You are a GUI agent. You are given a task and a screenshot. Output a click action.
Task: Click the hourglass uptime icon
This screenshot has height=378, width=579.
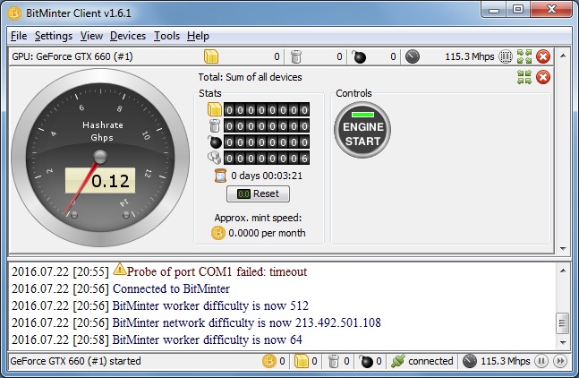point(220,176)
